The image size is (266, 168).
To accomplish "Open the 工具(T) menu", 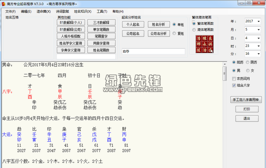I will tap(102, 12).
